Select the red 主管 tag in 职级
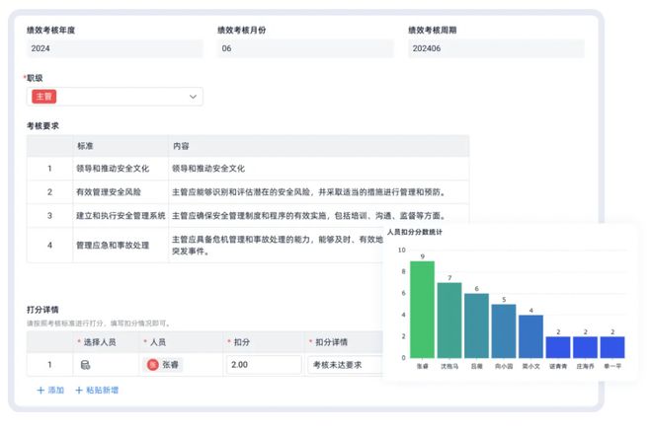652x433 pixels. point(44,97)
